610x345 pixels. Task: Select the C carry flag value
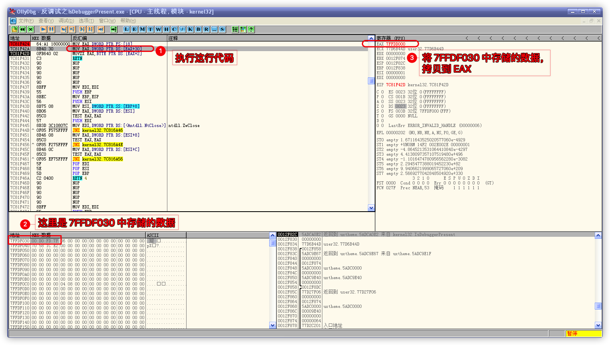[382, 92]
